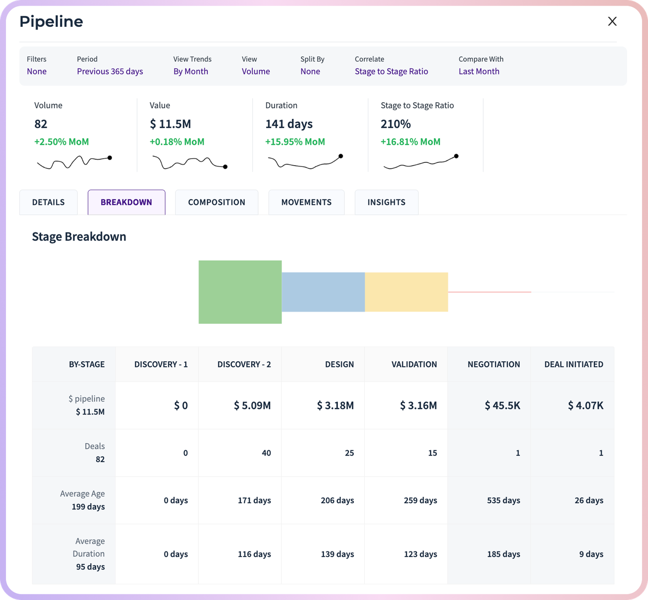
Task: Open the COMPOSITION tab
Action: tap(217, 202)
